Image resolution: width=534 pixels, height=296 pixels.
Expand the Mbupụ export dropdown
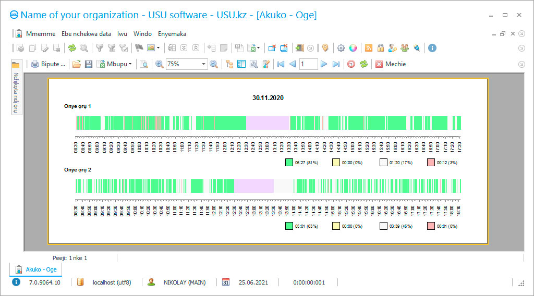(130, 64)
